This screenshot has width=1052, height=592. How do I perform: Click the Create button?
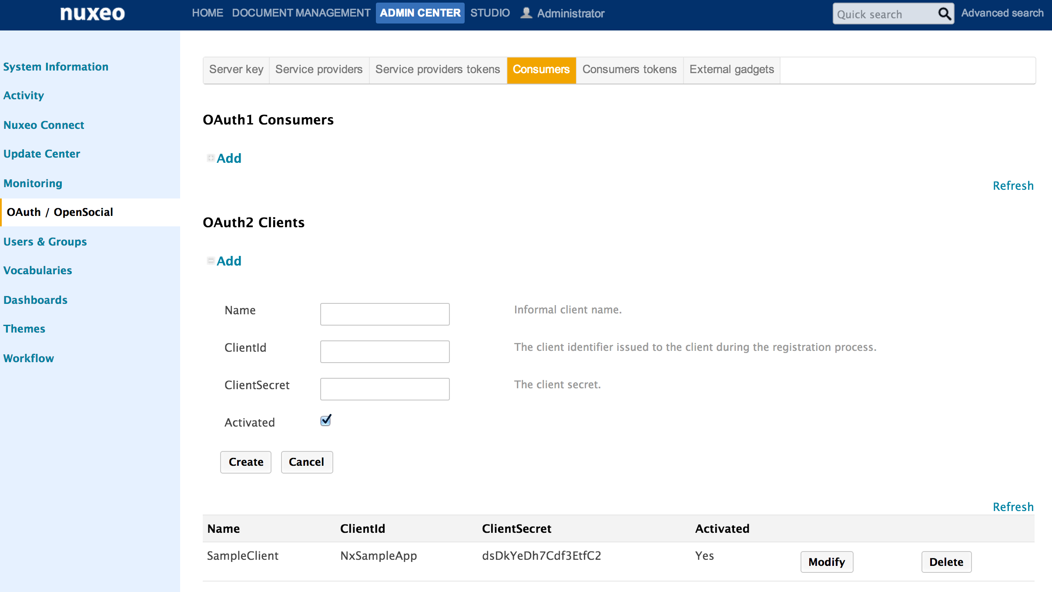click(246, 462)
